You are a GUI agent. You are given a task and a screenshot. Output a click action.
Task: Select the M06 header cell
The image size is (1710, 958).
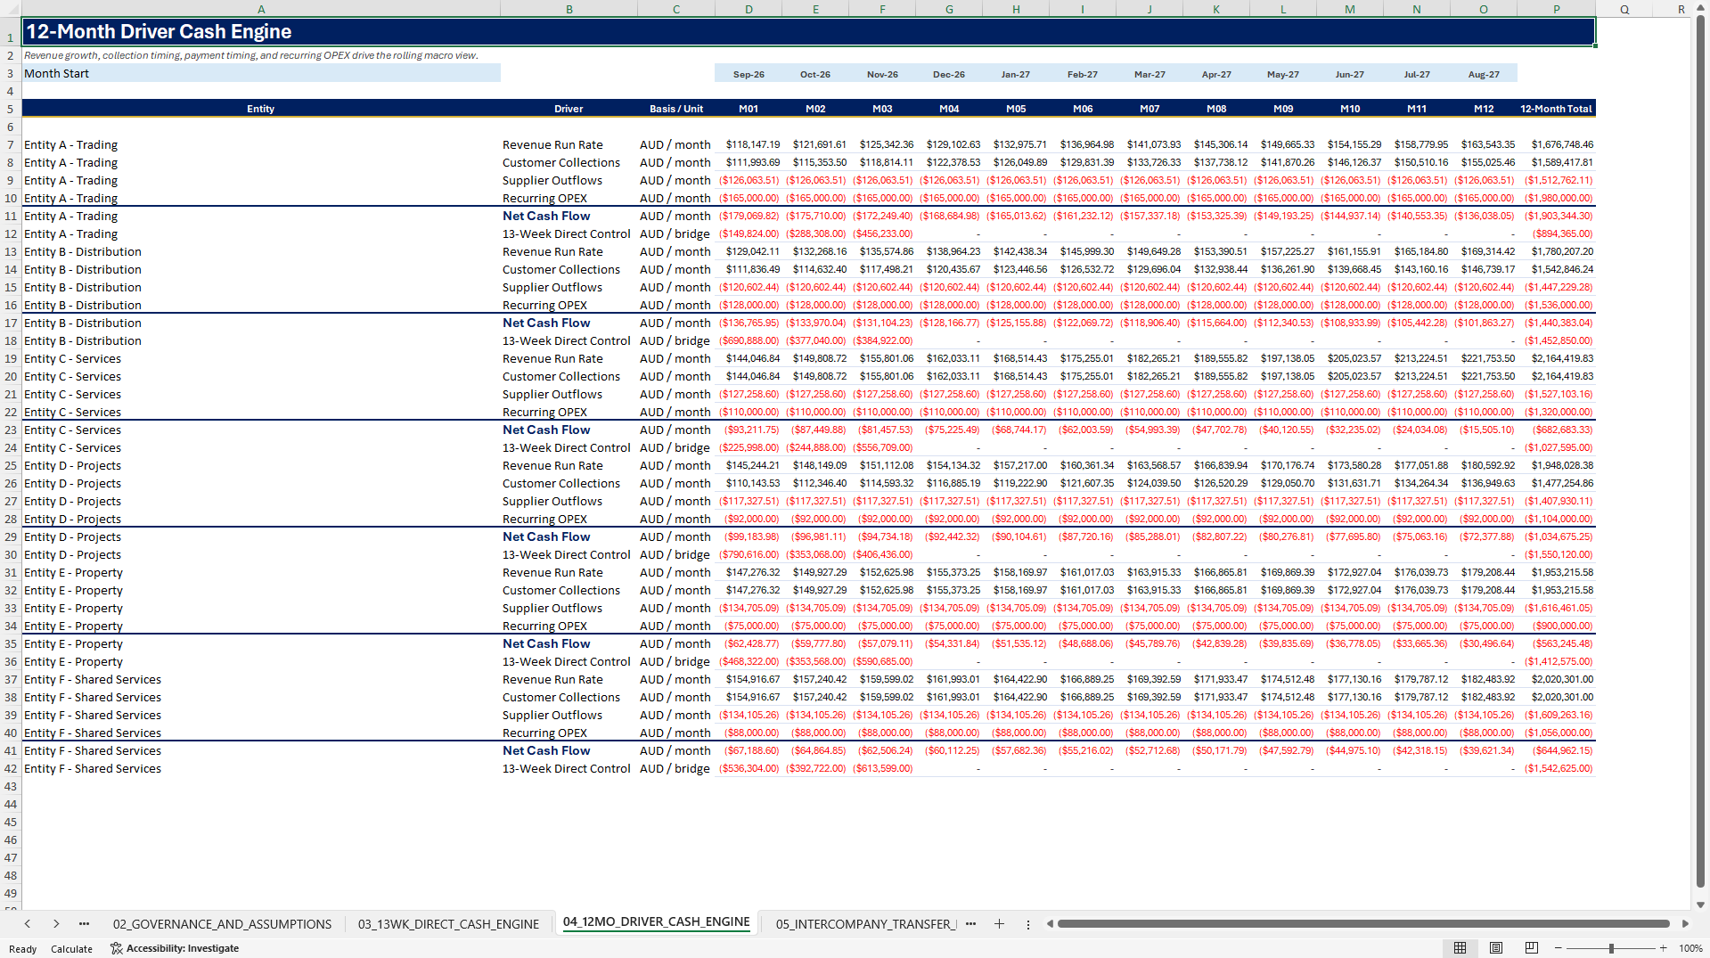click(1083, 109)
